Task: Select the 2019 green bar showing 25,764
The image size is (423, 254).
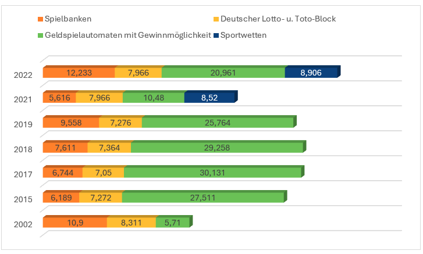Action: coord(218,123)
